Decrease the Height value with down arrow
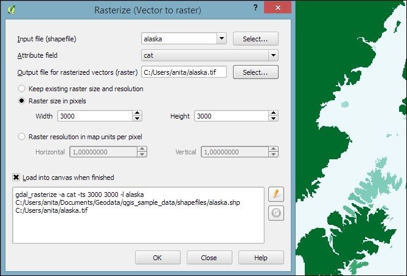The image size is (407, 276). point(274,119)
